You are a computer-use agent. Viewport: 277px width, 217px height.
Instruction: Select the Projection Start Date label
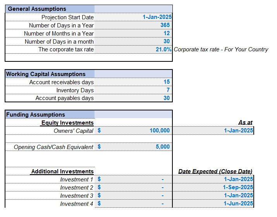tap(67, 17)
